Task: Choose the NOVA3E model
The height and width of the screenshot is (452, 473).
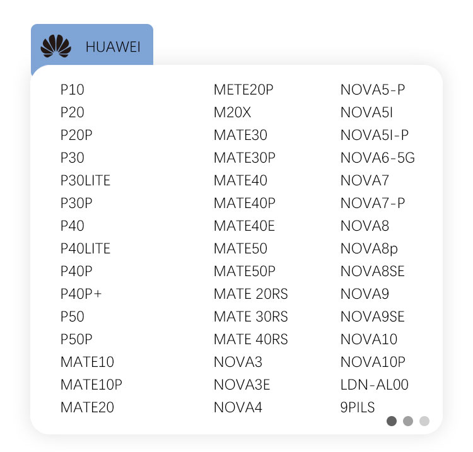Action: click(x=242, y=385)
